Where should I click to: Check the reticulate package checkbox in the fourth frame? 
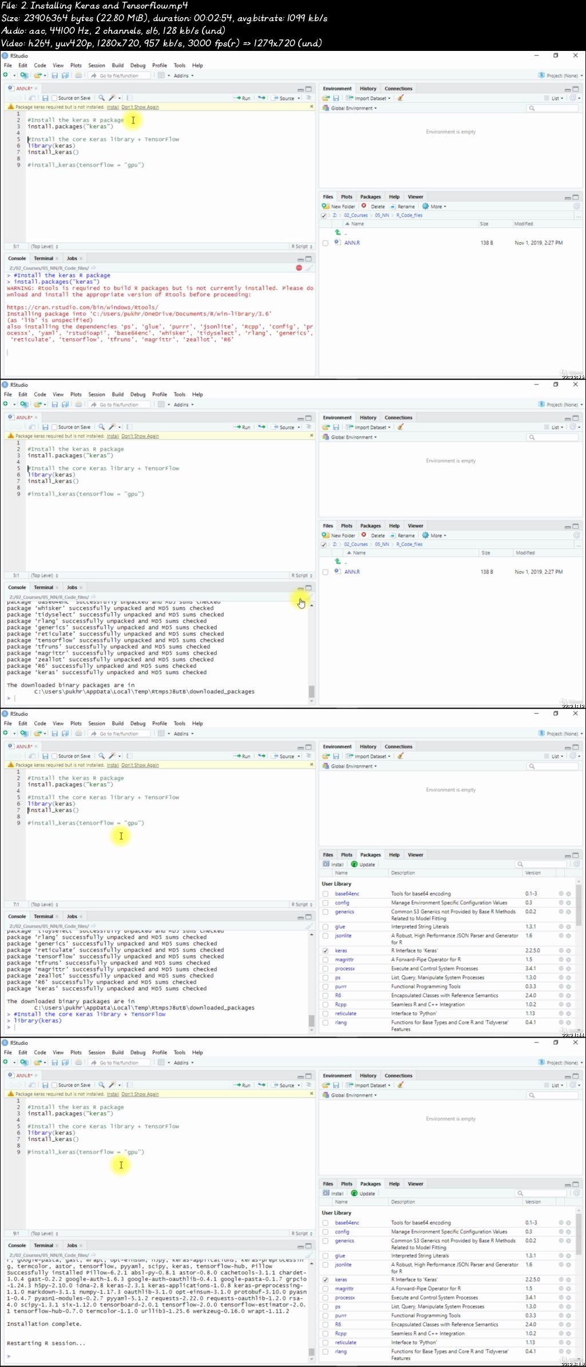click(325, 1342)
